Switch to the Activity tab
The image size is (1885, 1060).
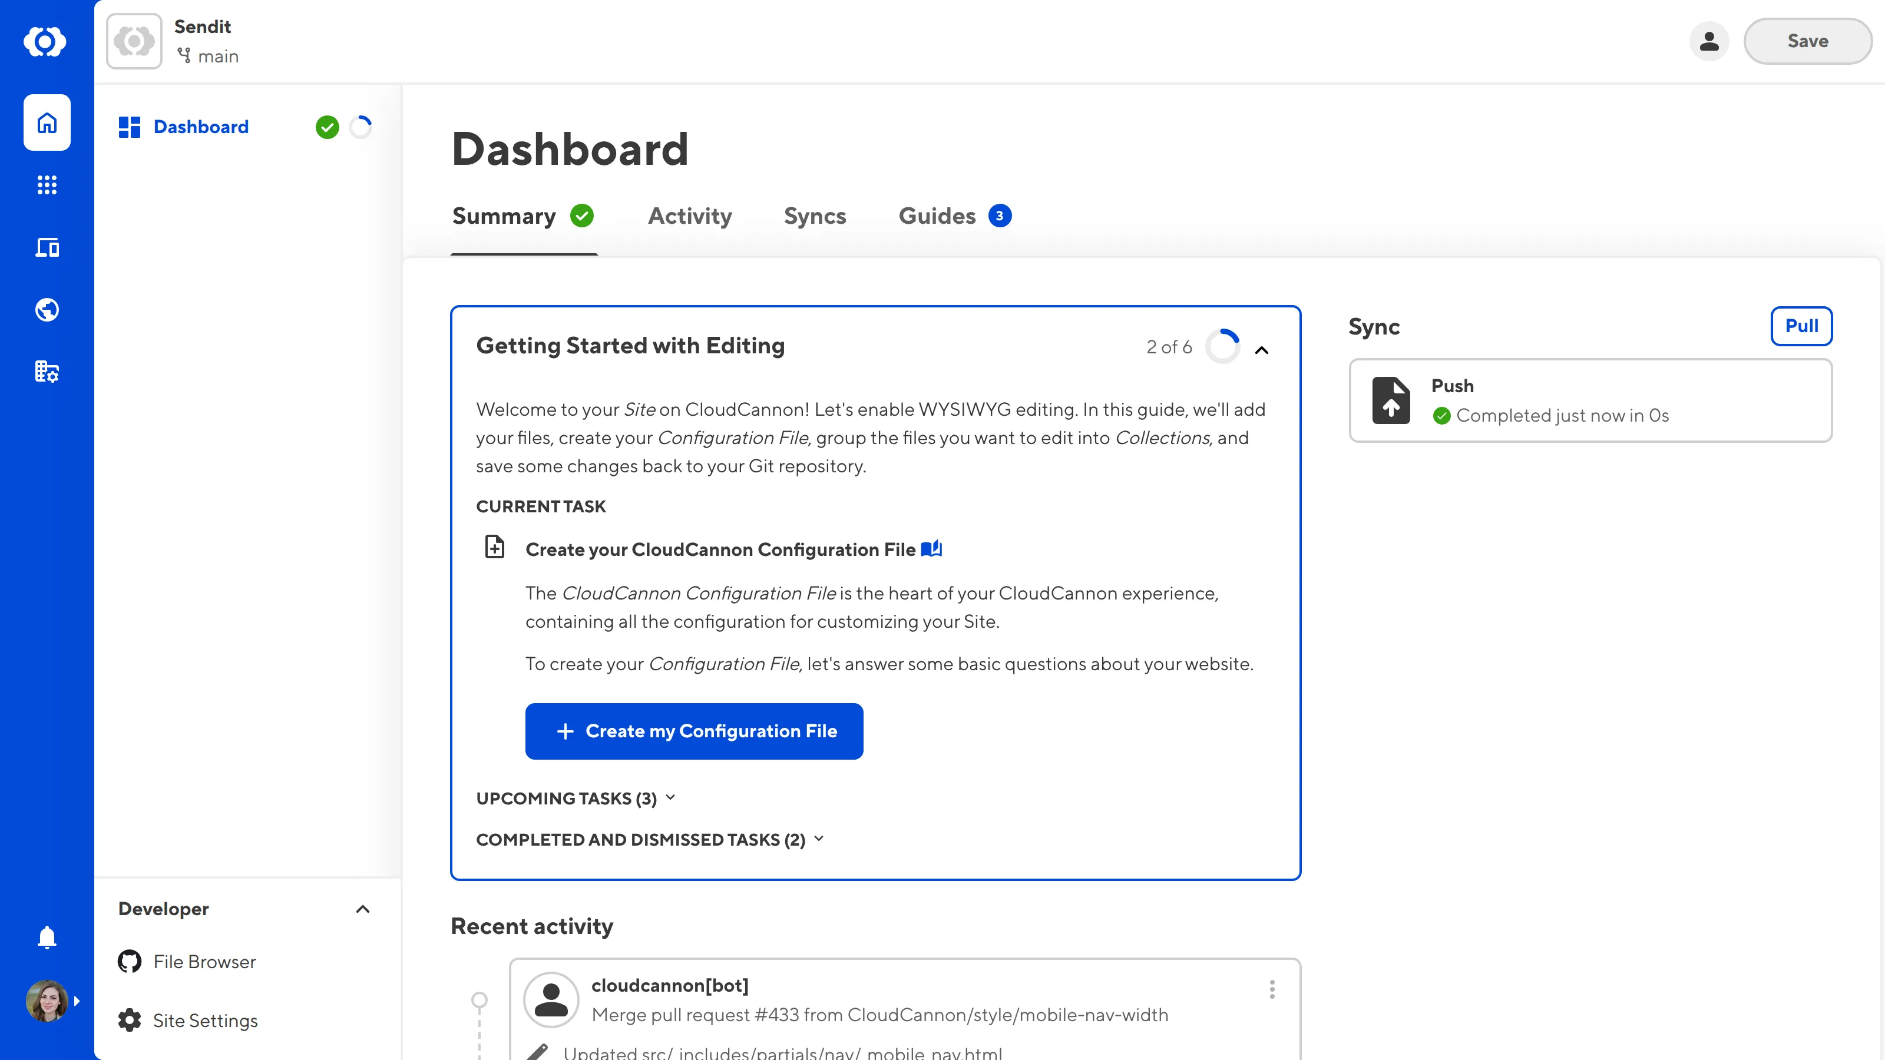pyautogui.click(x=689, y=217)
